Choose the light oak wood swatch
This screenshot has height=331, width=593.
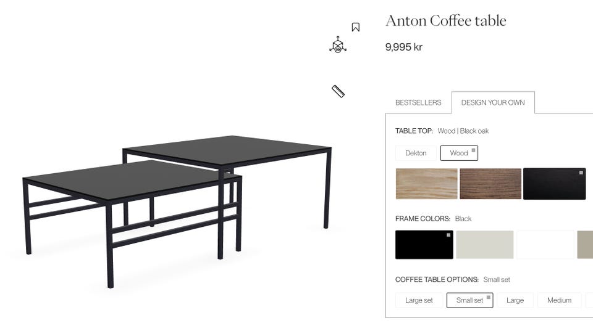tap(427, 184)
